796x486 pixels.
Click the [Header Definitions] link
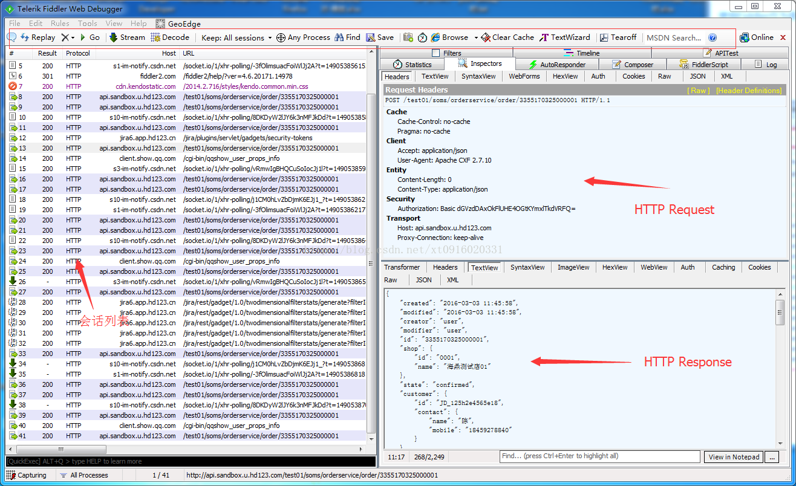pos(749,90)
